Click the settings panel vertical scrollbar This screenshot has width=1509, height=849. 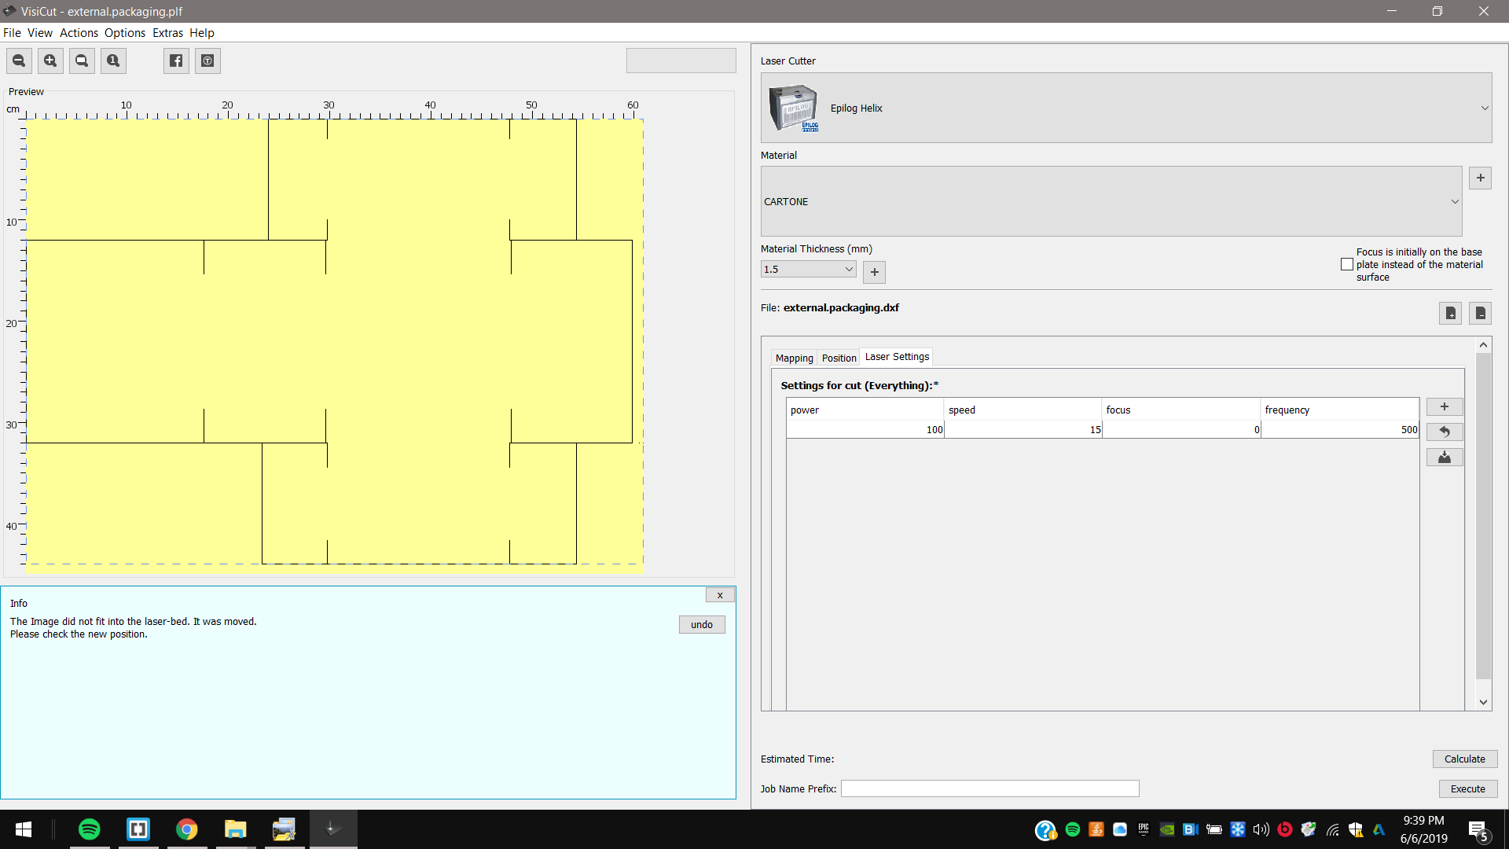[1483, 515]
